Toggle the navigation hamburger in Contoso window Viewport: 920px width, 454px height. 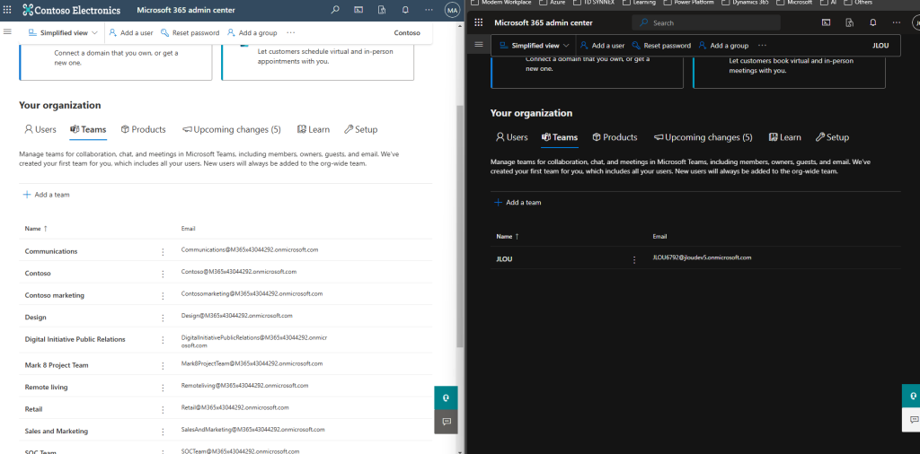pos(7,31)
